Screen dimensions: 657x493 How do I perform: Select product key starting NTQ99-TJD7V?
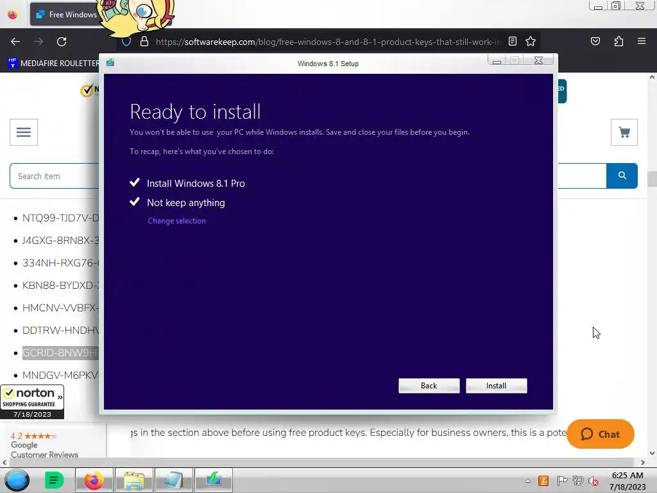pyautogui.click(x=60, y=218)
